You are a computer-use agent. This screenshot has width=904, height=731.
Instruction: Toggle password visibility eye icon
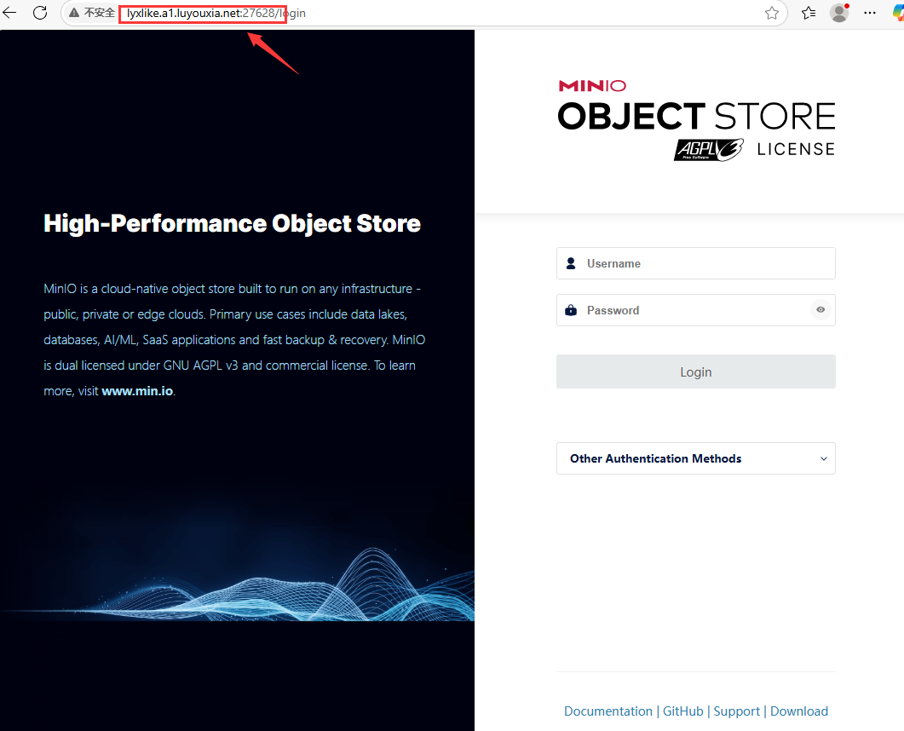[x=821, y=310]
